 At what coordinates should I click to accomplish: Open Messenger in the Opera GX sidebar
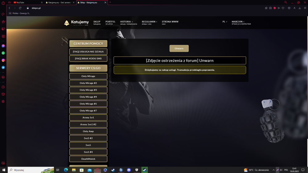pos(3,46)
